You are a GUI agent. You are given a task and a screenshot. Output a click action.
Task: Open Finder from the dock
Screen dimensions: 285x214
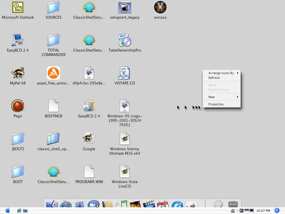tap(52, 204)
